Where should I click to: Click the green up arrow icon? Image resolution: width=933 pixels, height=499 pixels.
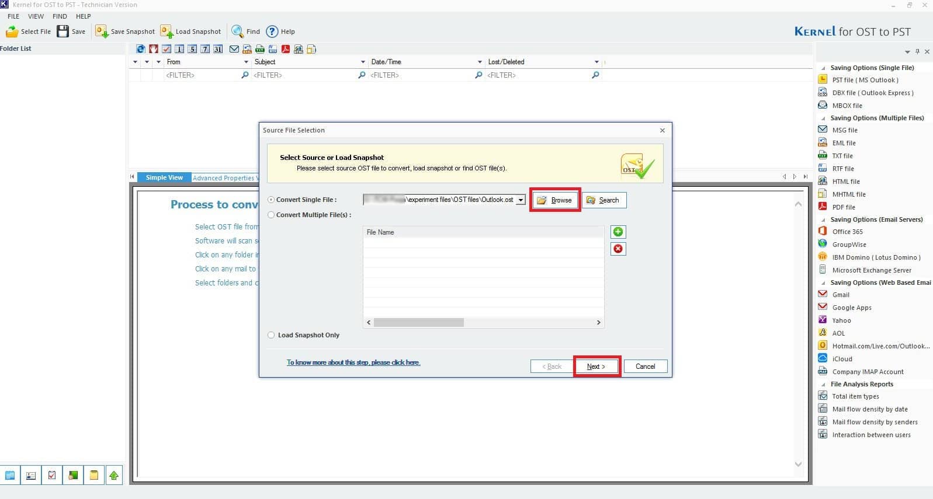[114, 476]
